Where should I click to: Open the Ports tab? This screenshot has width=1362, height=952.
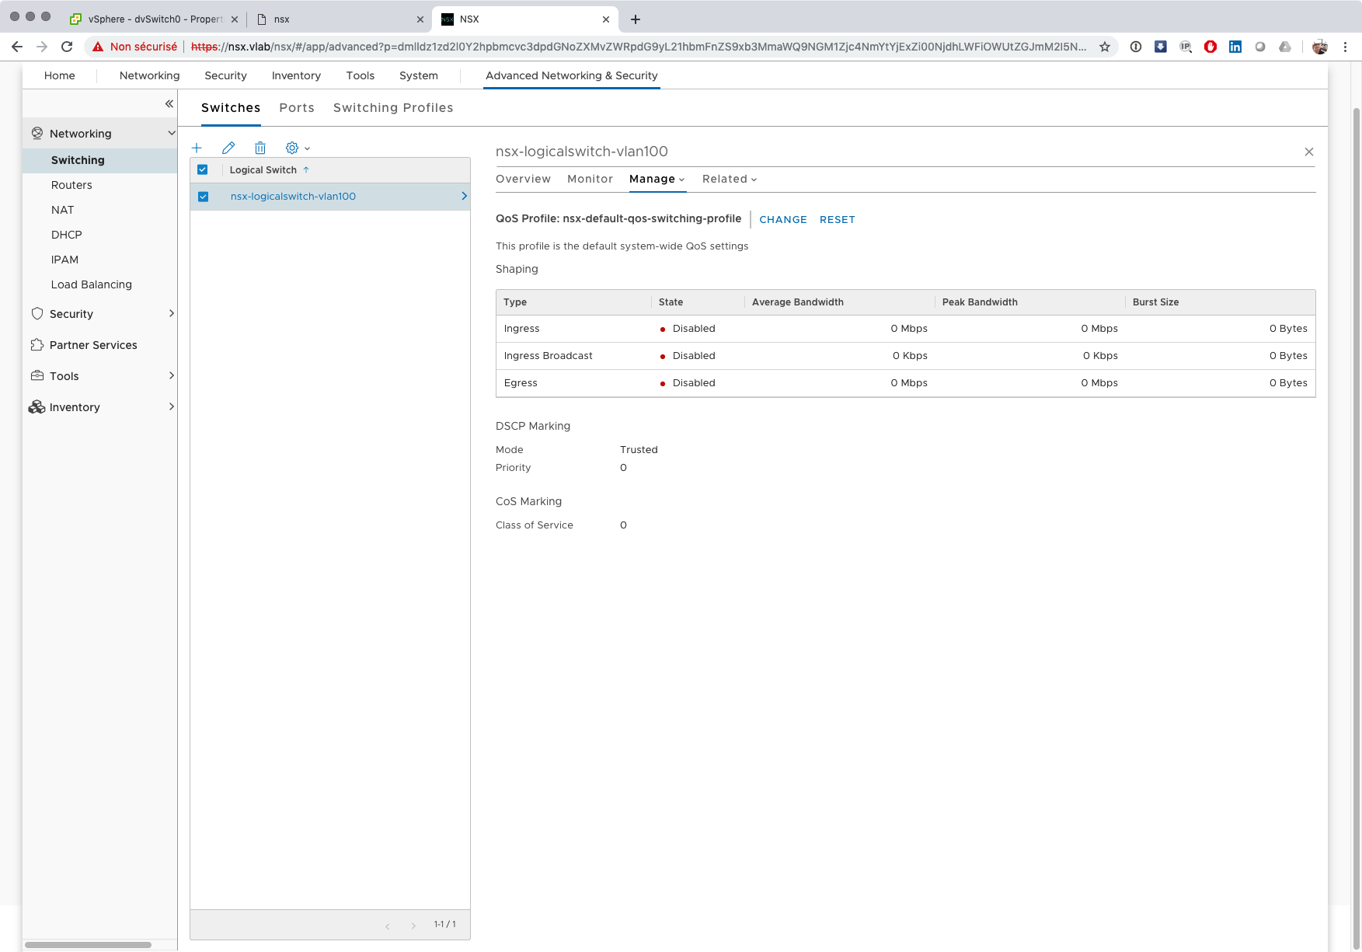tap(297, 108)
